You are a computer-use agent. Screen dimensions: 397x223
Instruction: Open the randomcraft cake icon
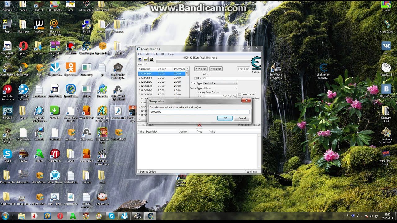102,199
